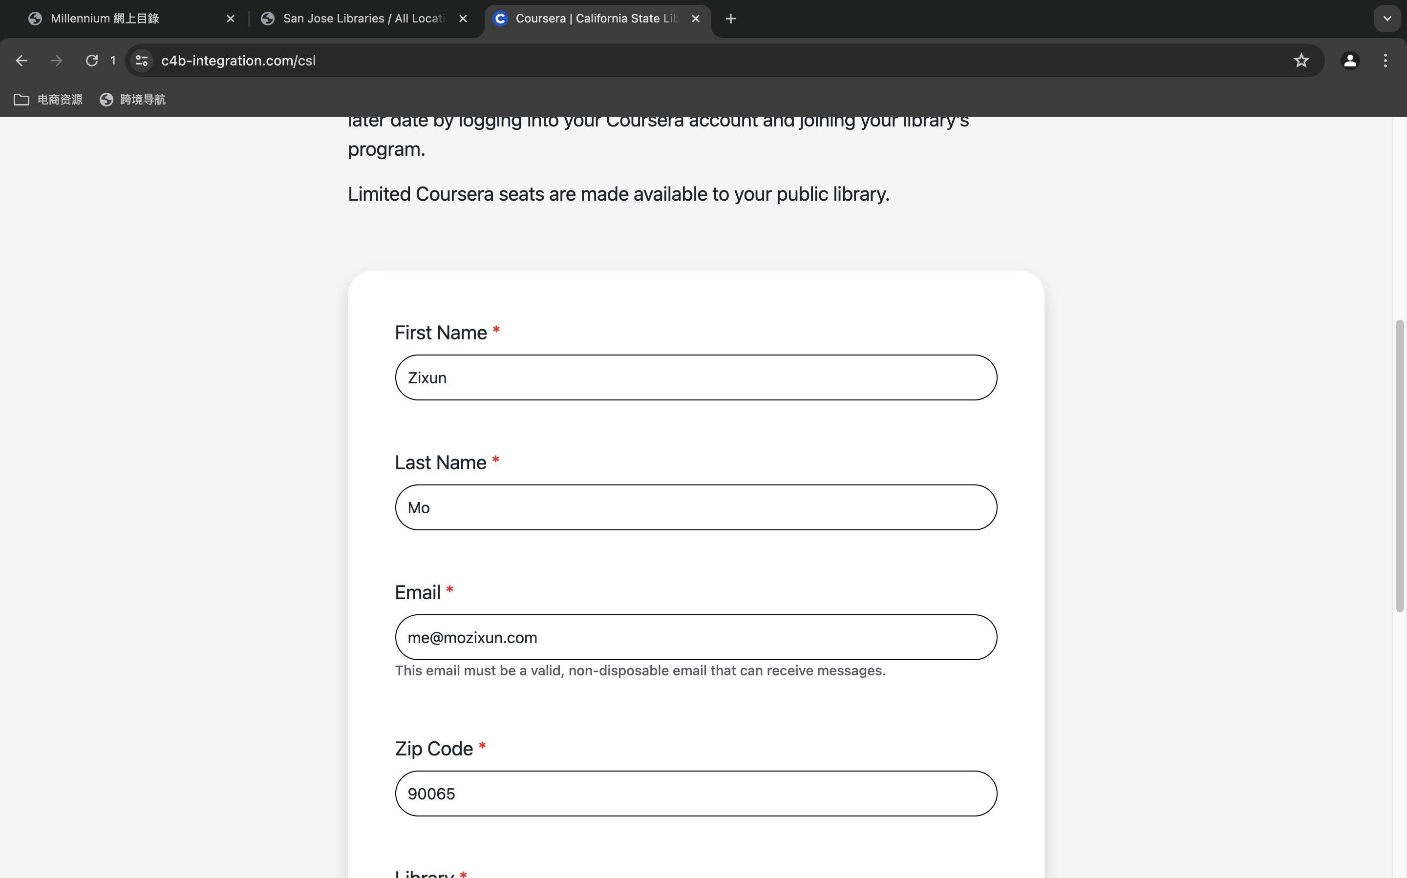Image resolution: width=1407 pixels, height=878 pixels.
Task: Click the email validity hint text
Action: tap(640, 670)
